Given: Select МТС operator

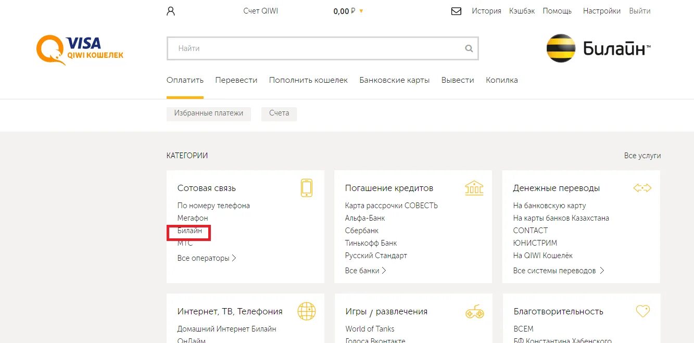Looking at the screenshot, I should point(185,243).
